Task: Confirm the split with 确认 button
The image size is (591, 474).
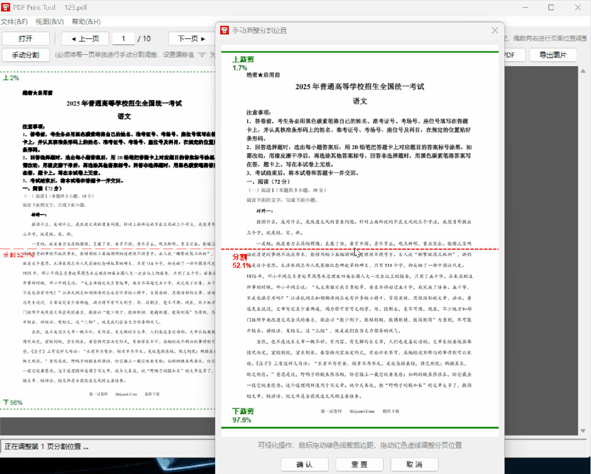Action: point(305,464)
